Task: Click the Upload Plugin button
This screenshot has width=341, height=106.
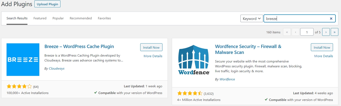Action: click(x=47, y=4)
